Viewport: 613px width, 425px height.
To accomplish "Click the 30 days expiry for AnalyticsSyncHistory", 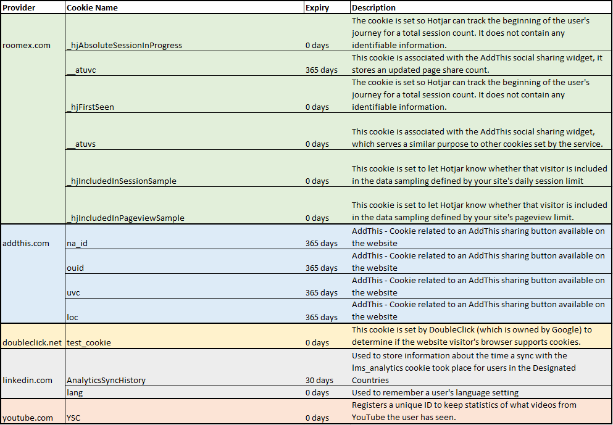I will pyautogui.click(x=327, y=368).
